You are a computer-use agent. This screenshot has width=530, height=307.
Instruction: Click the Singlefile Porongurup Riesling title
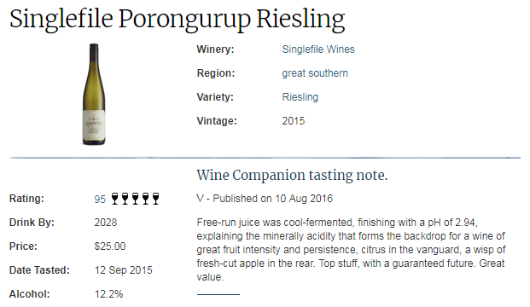tap(178, 20)
